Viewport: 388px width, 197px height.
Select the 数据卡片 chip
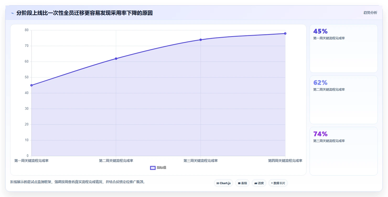[x=278, y=183]
